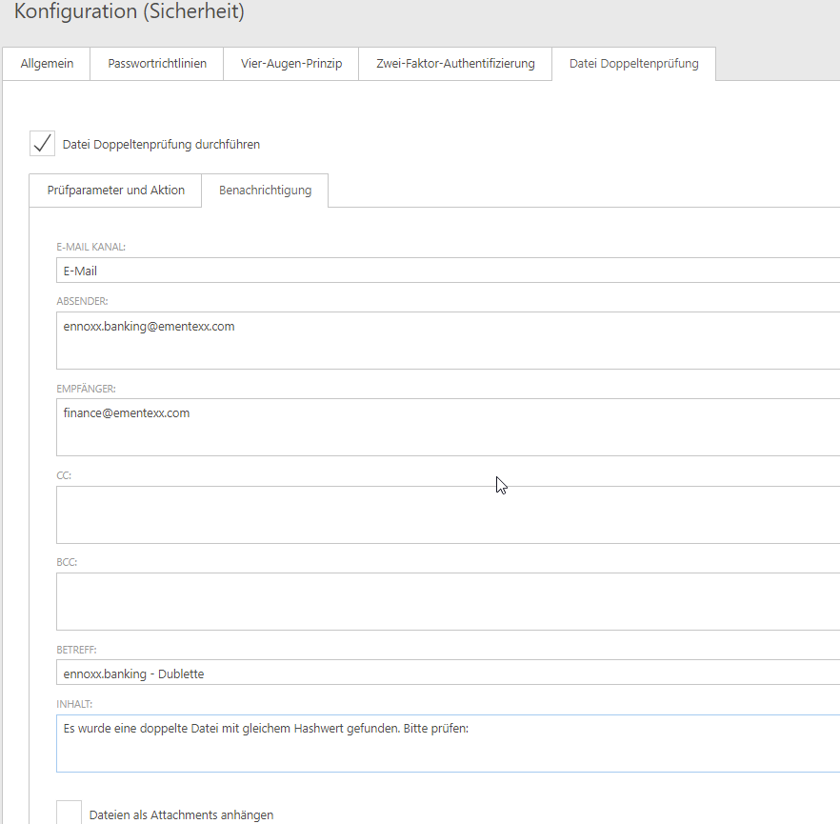Click the Datei Doppeltenprüfung tab
The height and width of the screenshot is (824, 840).
633,64
